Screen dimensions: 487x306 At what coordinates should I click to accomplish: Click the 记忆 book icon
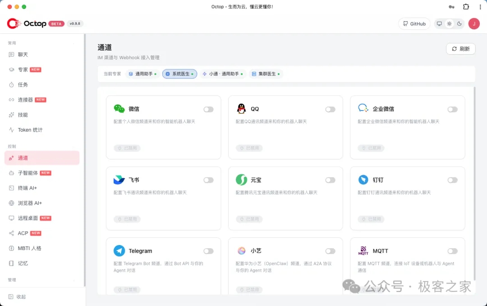coord(11,264)
